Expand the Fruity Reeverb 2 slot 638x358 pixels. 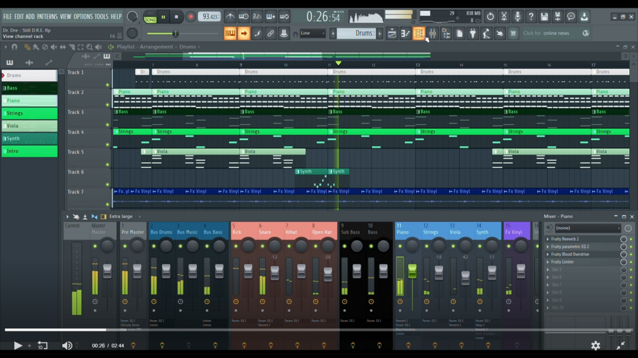click(x=548, y=239)
